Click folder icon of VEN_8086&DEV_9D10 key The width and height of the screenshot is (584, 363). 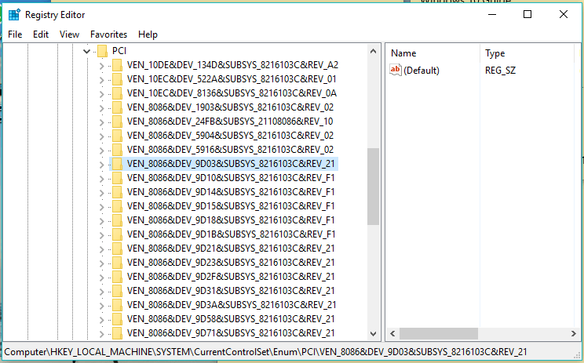point(116,178)
